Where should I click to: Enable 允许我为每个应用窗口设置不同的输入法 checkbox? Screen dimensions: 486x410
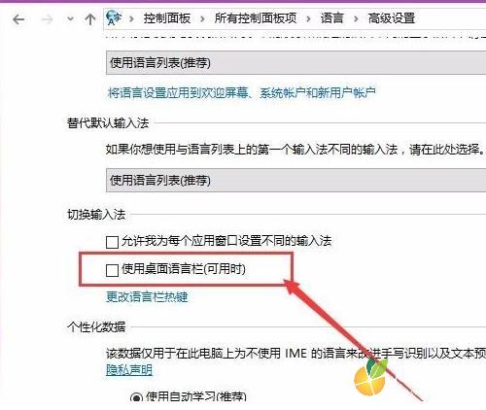point(112,242)
